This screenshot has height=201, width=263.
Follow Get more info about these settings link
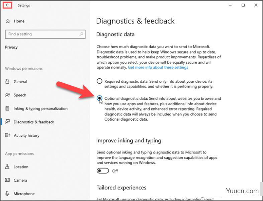[x=158, y=68]
